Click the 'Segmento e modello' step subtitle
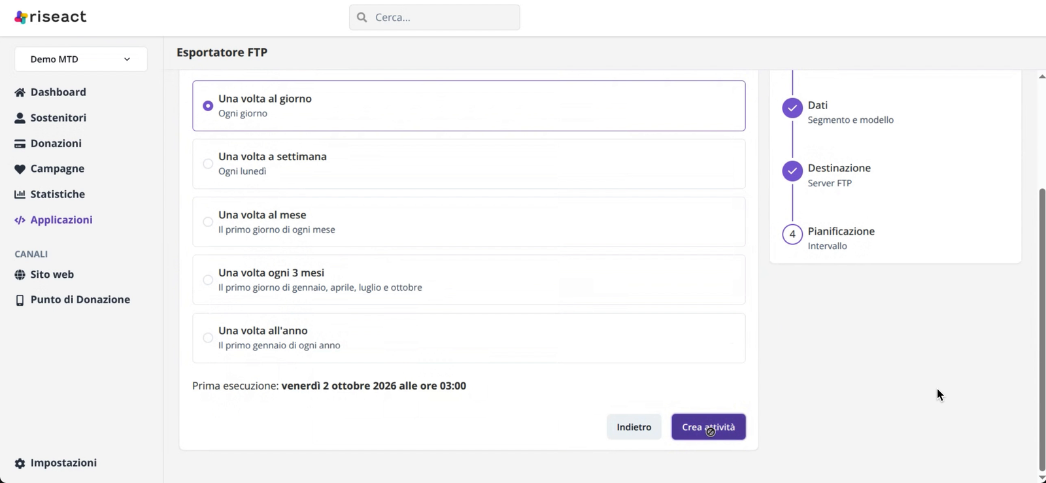 [x=851, y=120]
